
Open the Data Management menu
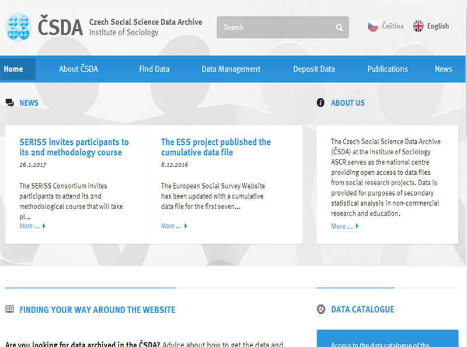231,69
